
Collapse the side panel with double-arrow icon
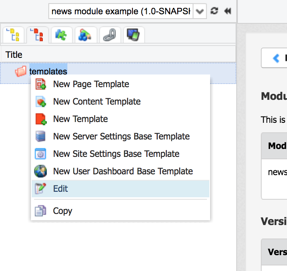(x=228, y=11)
